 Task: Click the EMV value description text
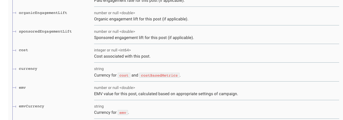[166, 94]
